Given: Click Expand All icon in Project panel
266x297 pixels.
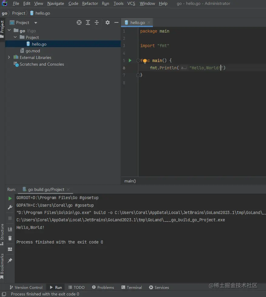Looking at the screenshot, I should 88,22.
